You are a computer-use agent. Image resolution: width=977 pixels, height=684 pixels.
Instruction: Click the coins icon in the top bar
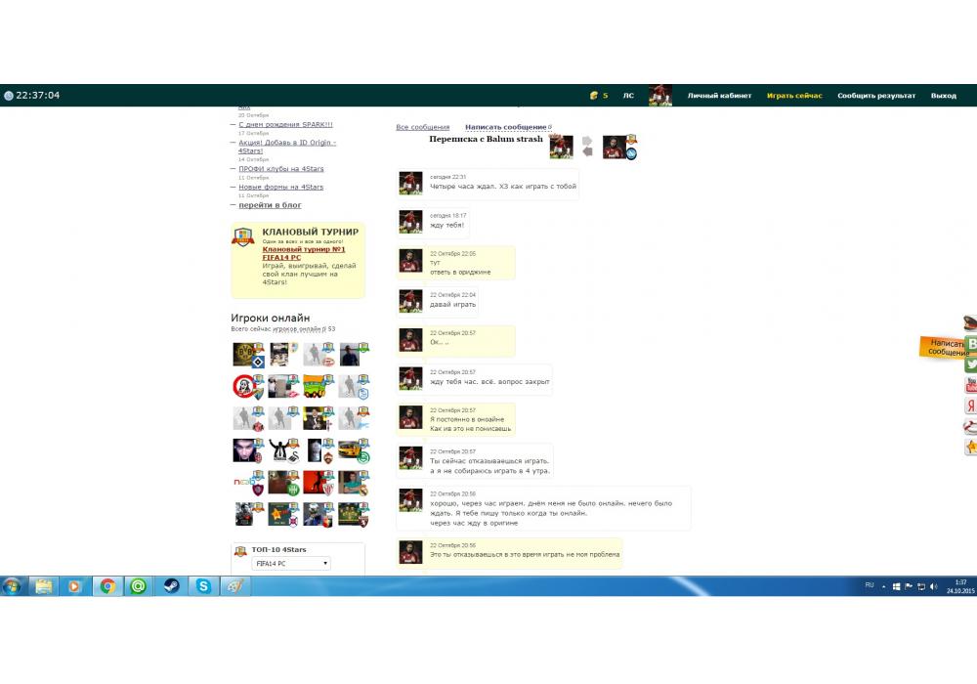pos(593,96)
